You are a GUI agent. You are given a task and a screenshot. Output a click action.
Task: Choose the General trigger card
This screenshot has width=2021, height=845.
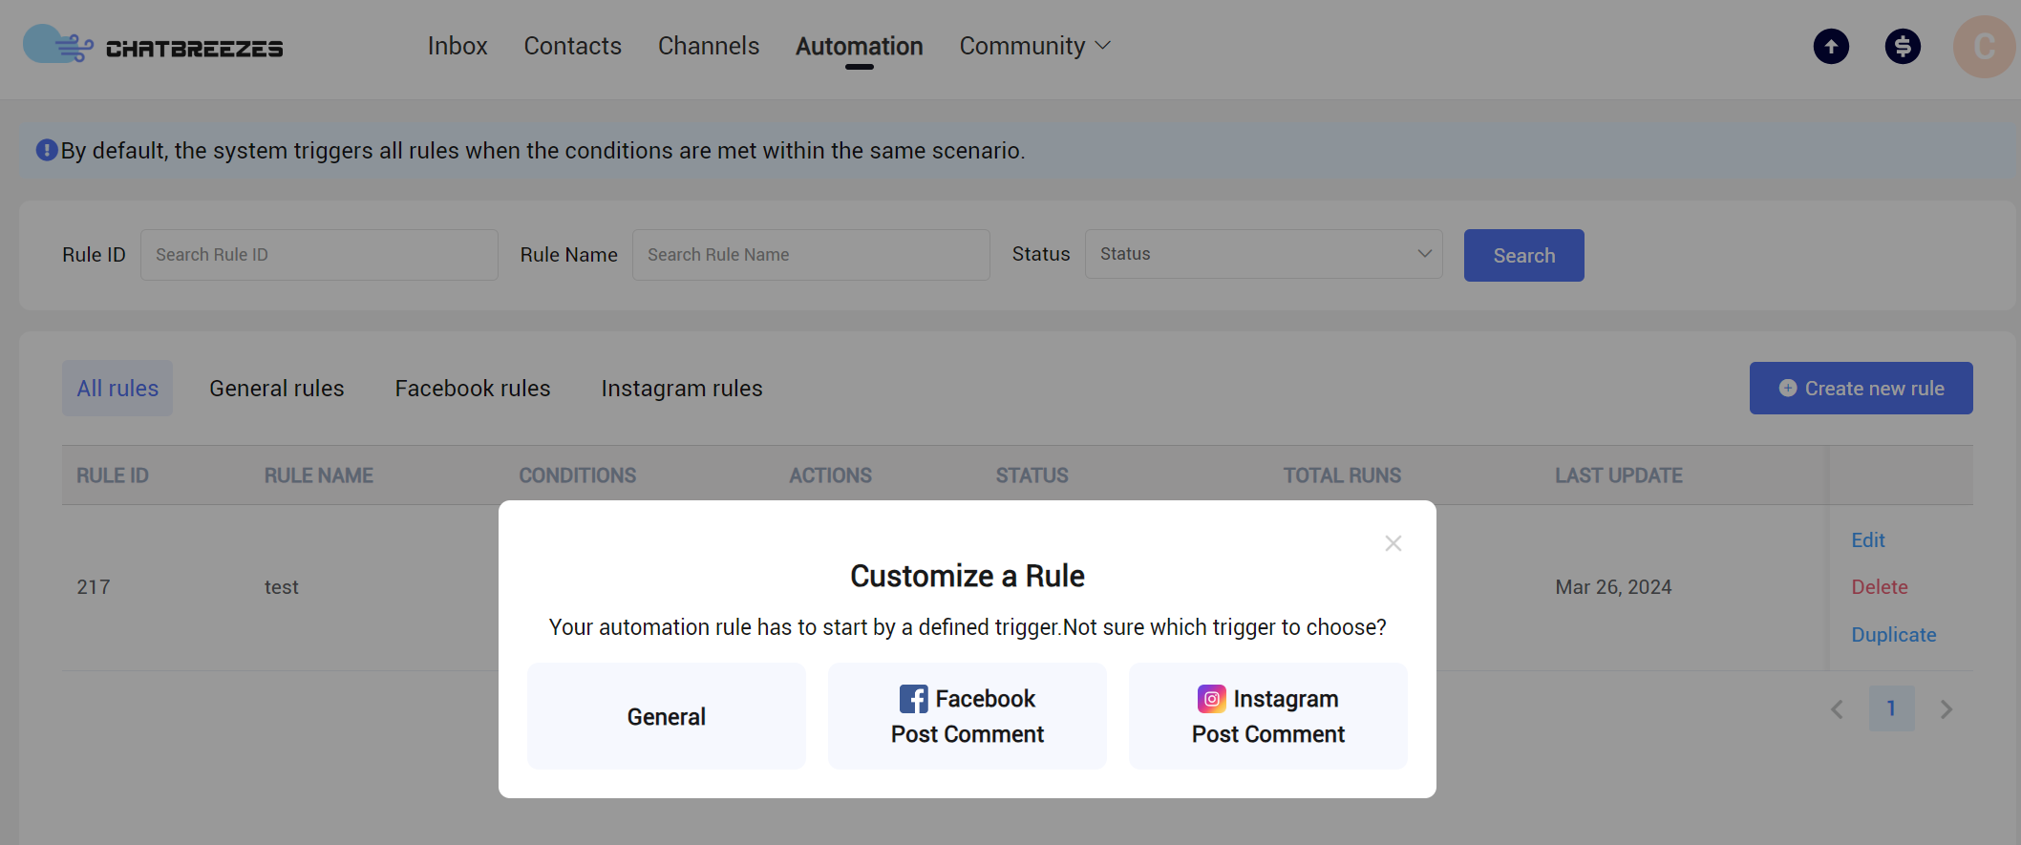click(x=667, y=716)
